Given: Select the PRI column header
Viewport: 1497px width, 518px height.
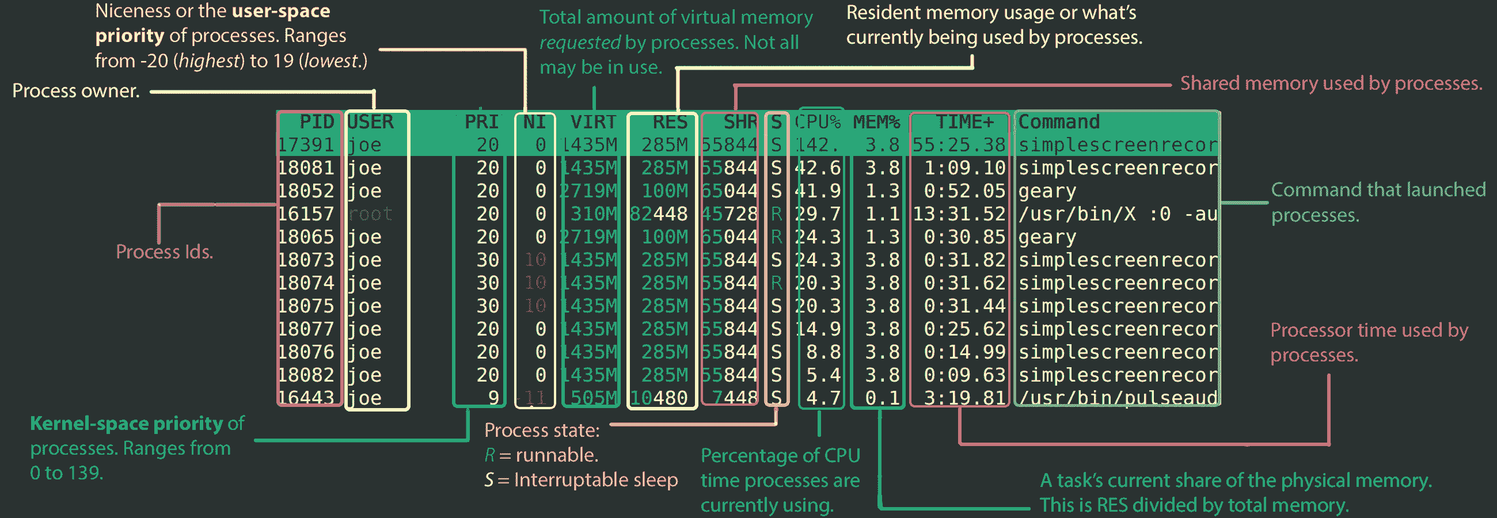Looking at the screenshot, I should (483, 122).
